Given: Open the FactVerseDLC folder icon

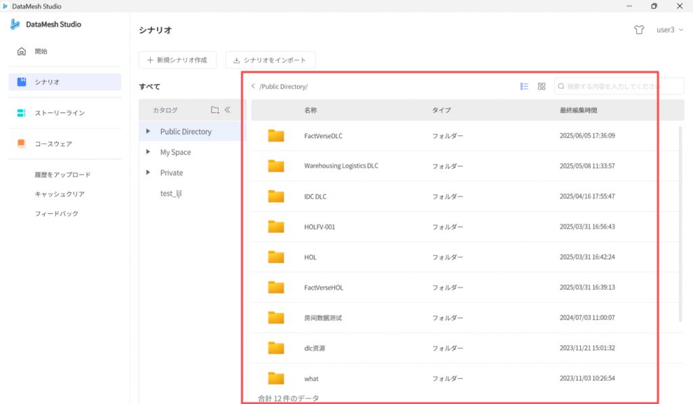Looking at the screenshot, I should [x=275, y=135].
